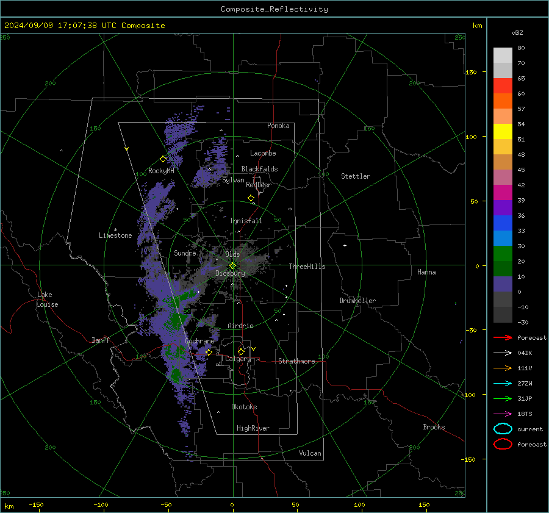549x513 pixels.
Task: Click the Okotoks label
Action: tap(244, 407)
